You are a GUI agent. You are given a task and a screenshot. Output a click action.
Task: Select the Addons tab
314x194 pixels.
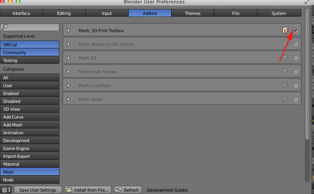pyautogui.click(x=150, y=13)
